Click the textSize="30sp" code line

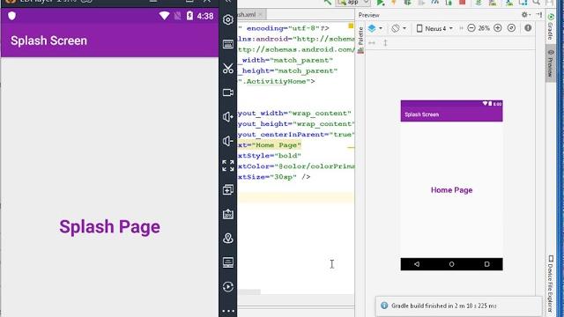(x=274, y=177)
